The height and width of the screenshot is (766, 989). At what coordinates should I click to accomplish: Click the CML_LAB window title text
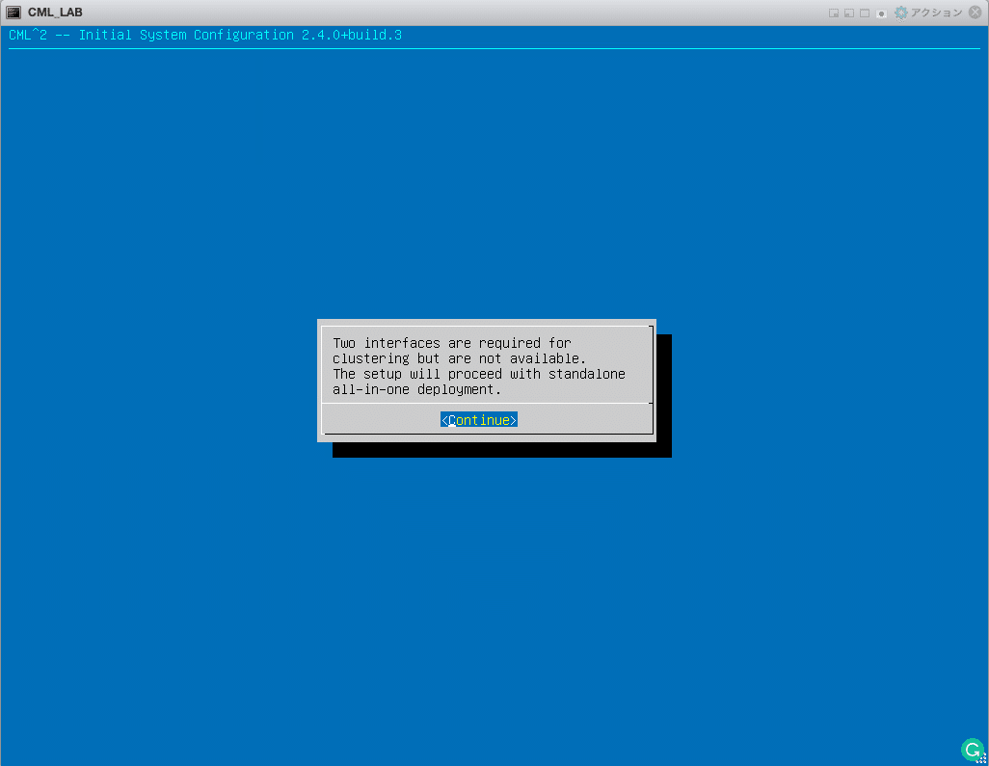click(x=55, y=13)
